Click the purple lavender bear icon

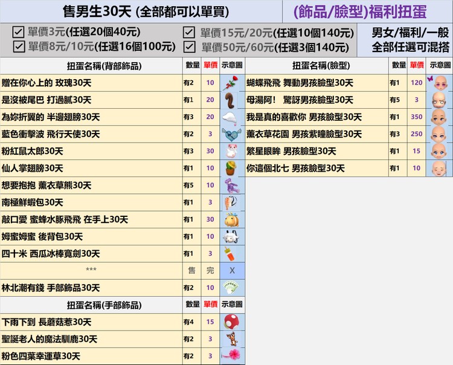click(x=231, y=186)
